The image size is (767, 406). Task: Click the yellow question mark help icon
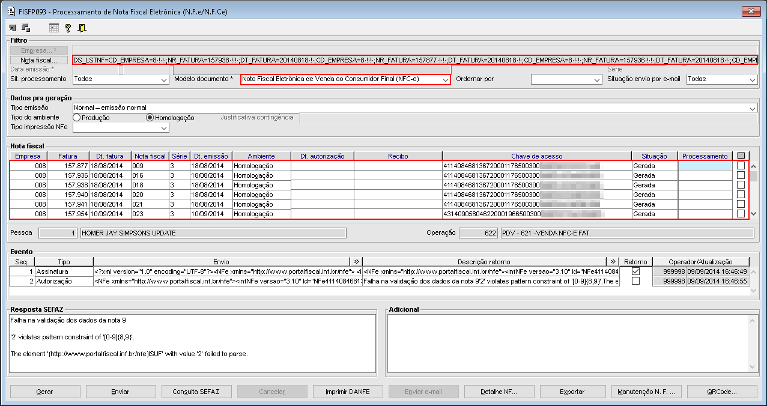pyautogui.click(x=68, y=28)
